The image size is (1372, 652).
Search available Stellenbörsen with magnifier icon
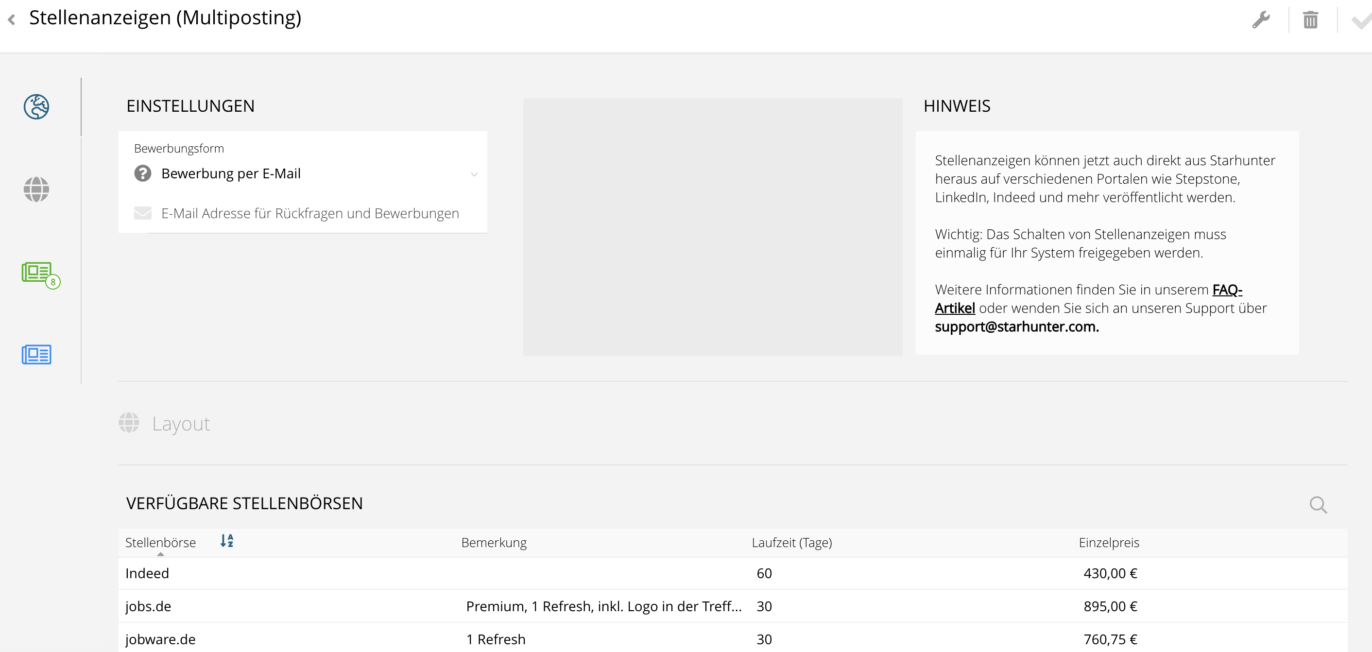coord(1318,504)
